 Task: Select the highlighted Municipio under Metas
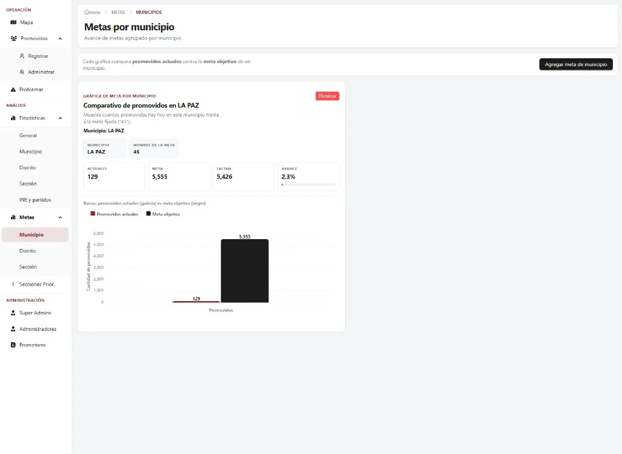(35, 235)
